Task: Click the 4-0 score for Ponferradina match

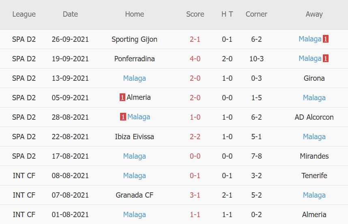Action: point(195,59)
